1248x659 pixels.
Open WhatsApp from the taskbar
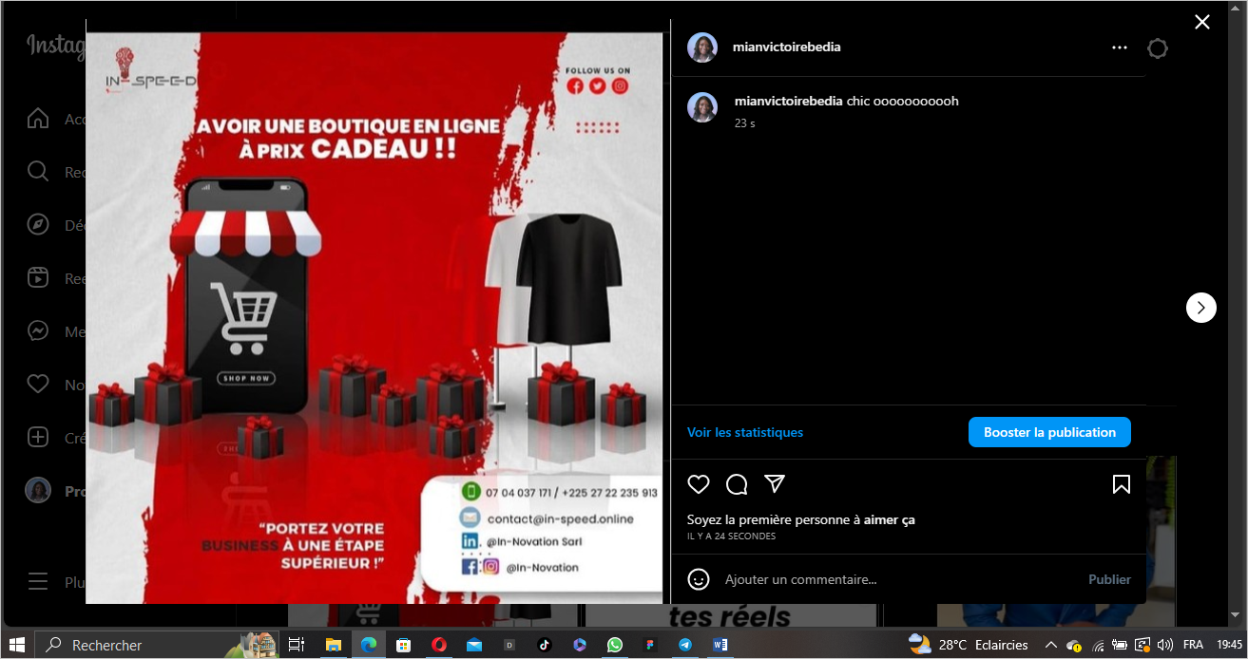(x=615, y=645)
